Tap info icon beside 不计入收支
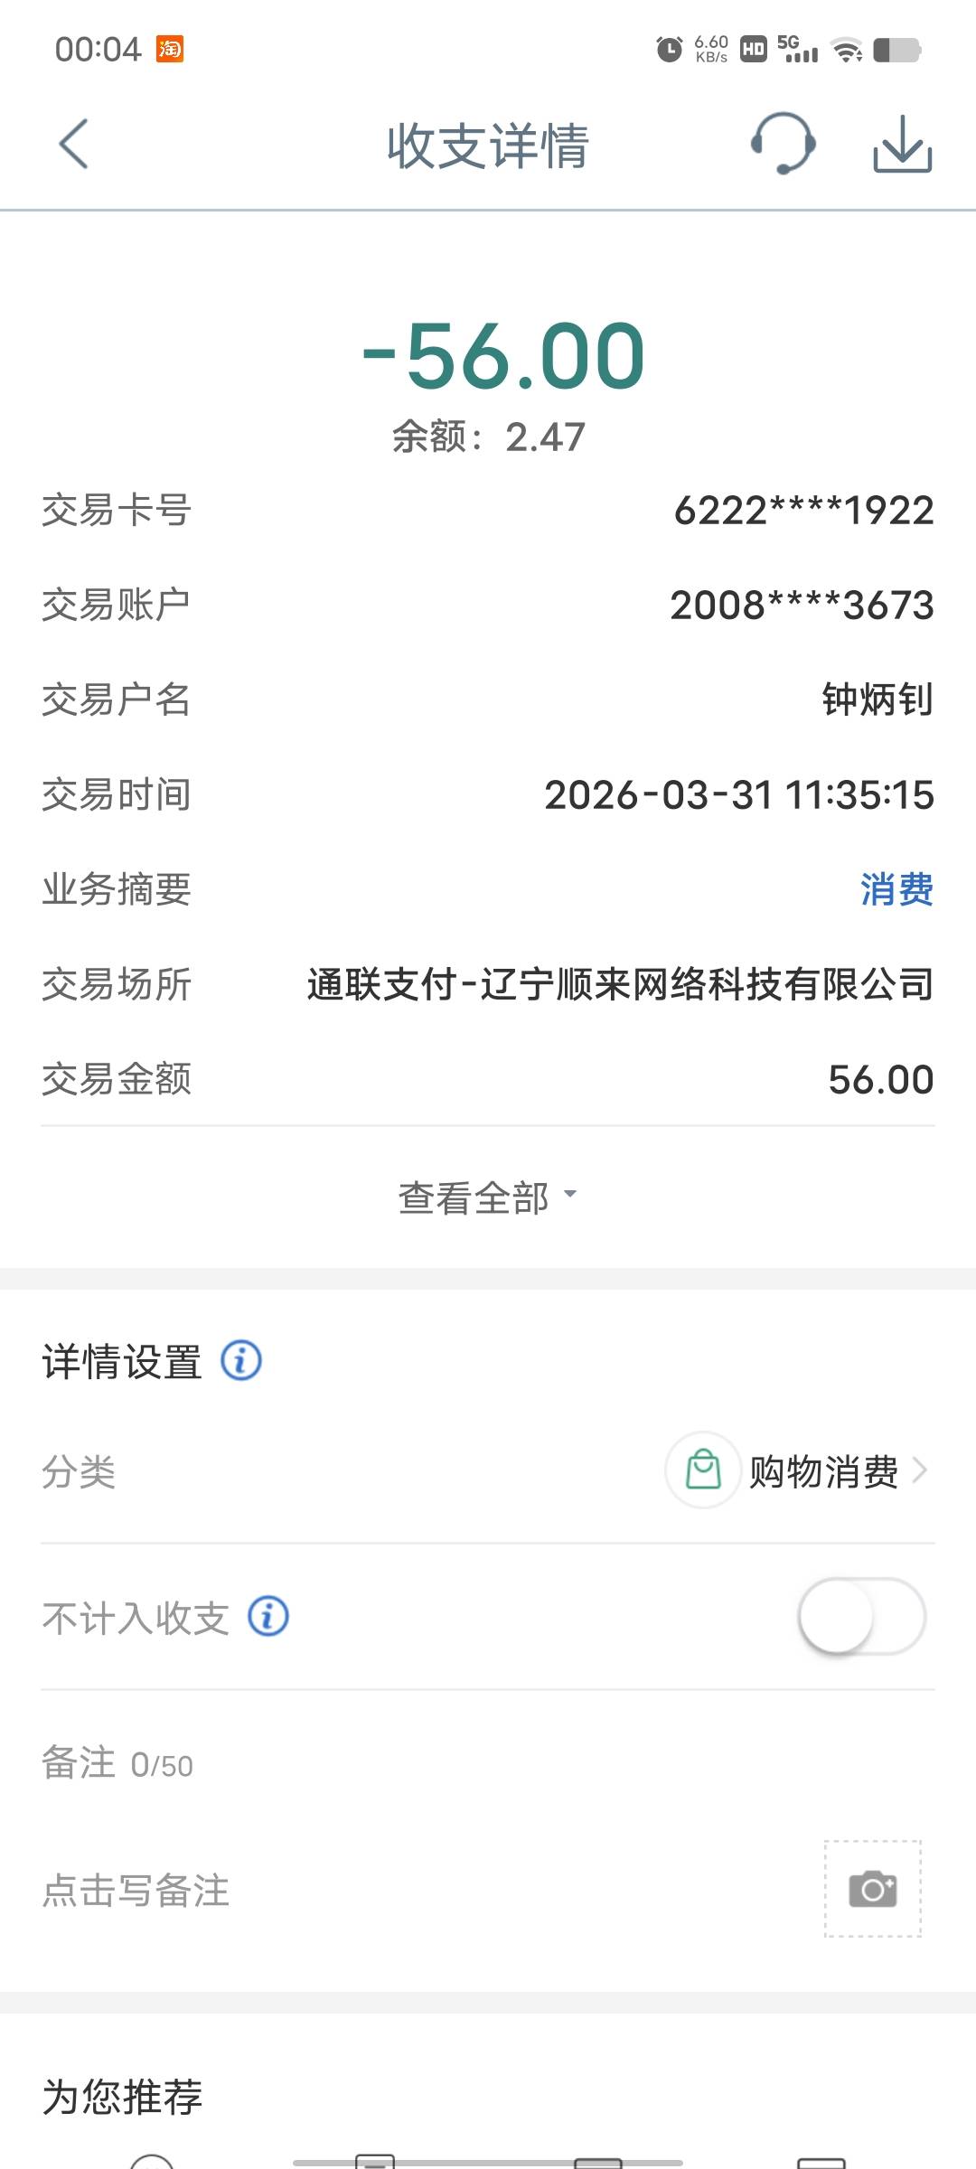Image resolution: width=976 pixels, height=2169 pixels. [x=268, y=1616]
